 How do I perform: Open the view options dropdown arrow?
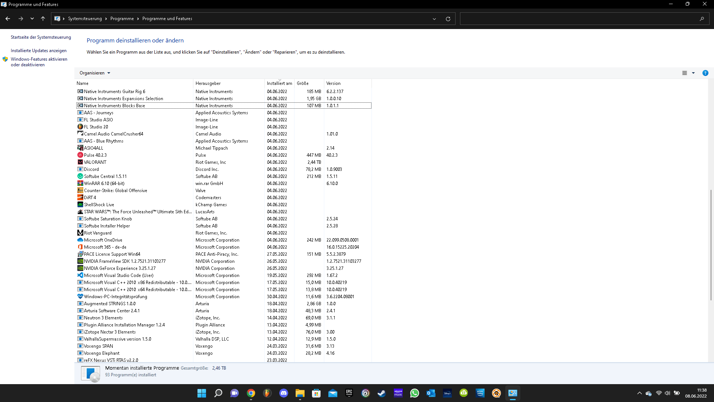click(693, 73)
